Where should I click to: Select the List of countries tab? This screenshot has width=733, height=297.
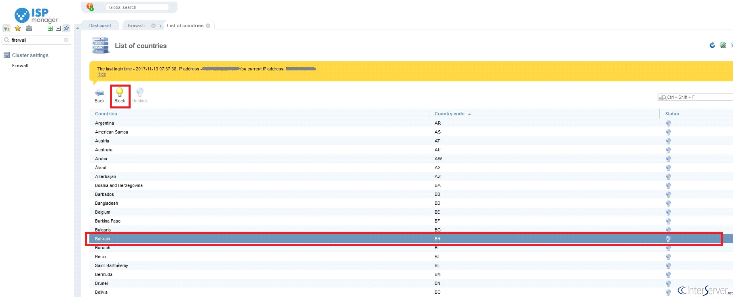pyautogui.click(x=185, y=25)
